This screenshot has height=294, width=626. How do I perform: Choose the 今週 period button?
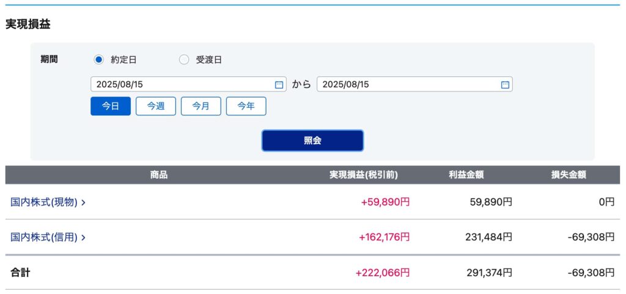[156, 106]
